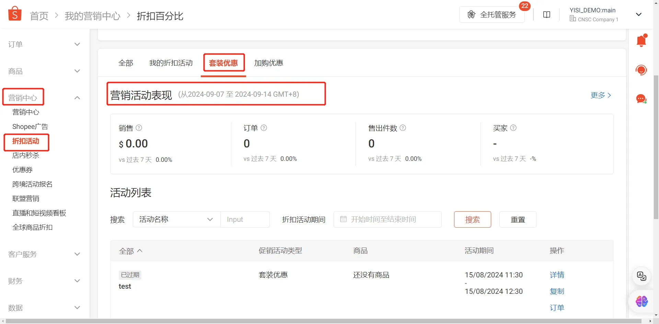Viewport: 659px width, 324px height.
Task: Click the user guide book icon
Action: click(x=546, y=14)
